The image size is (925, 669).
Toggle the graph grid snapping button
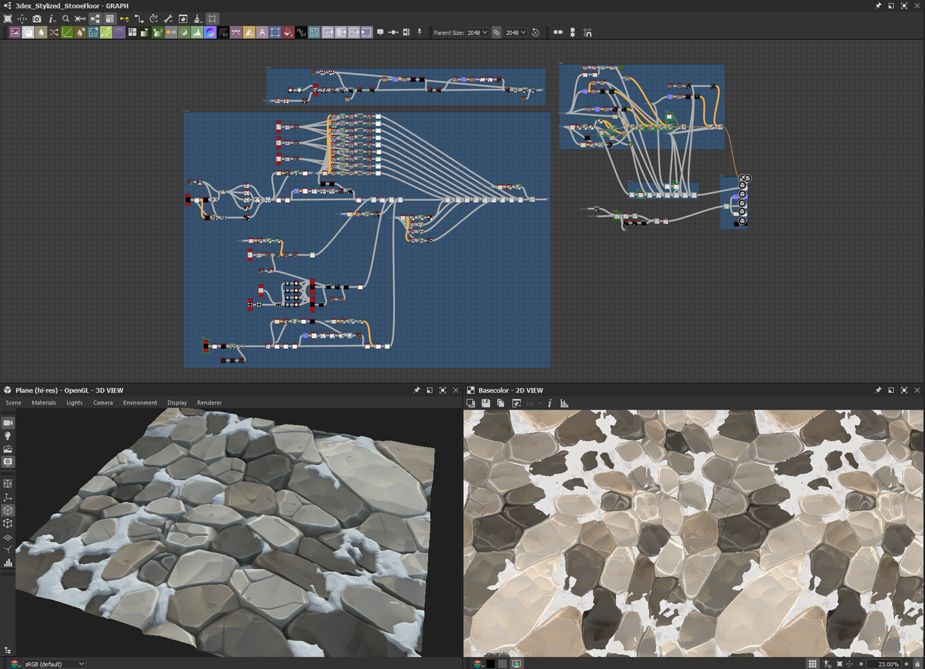pos(212,19)
